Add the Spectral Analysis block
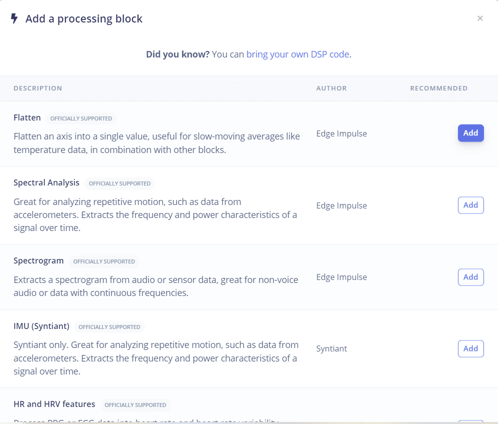Image resolution: width=498 pixels, height=424 pixels. pyautogui.click(x=470, y=205)
